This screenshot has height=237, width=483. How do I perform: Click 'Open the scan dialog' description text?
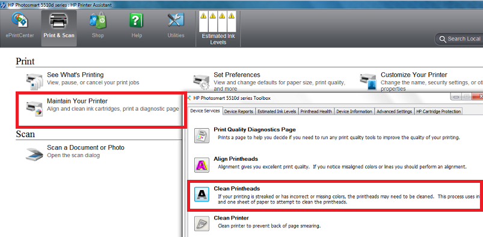click(x=73, y=155)
